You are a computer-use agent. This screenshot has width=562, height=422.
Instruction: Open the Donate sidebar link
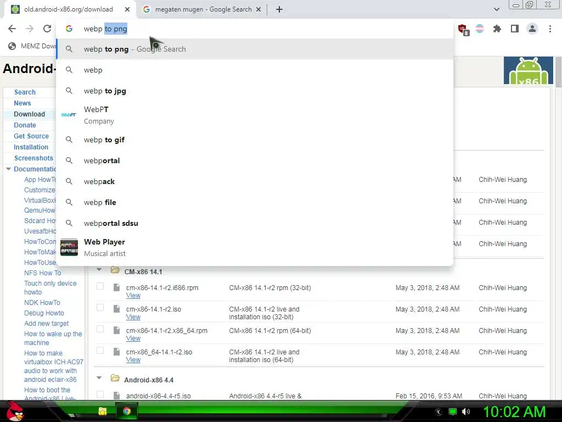pos(25,125)
